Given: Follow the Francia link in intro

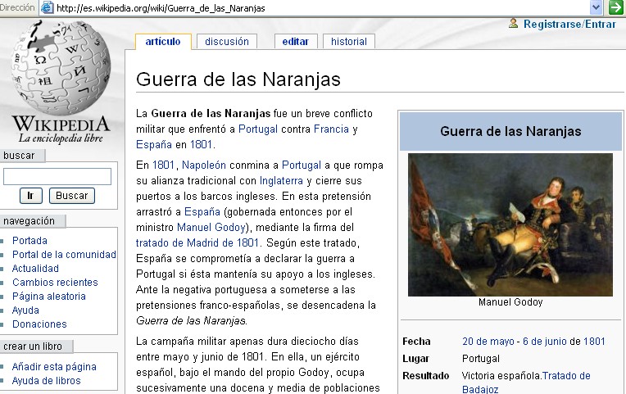Looking at the screenshot, I should pos(331,129).
